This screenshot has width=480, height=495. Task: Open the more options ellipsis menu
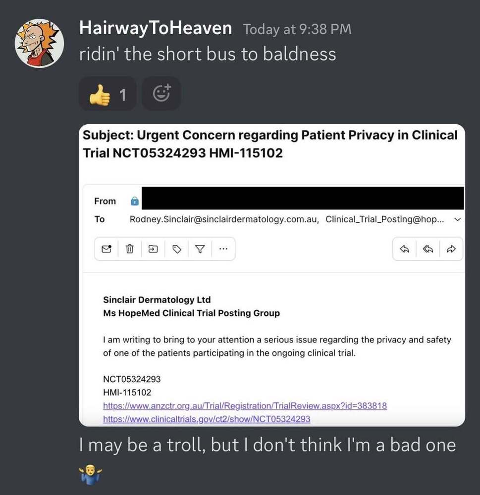pos(223,249)
